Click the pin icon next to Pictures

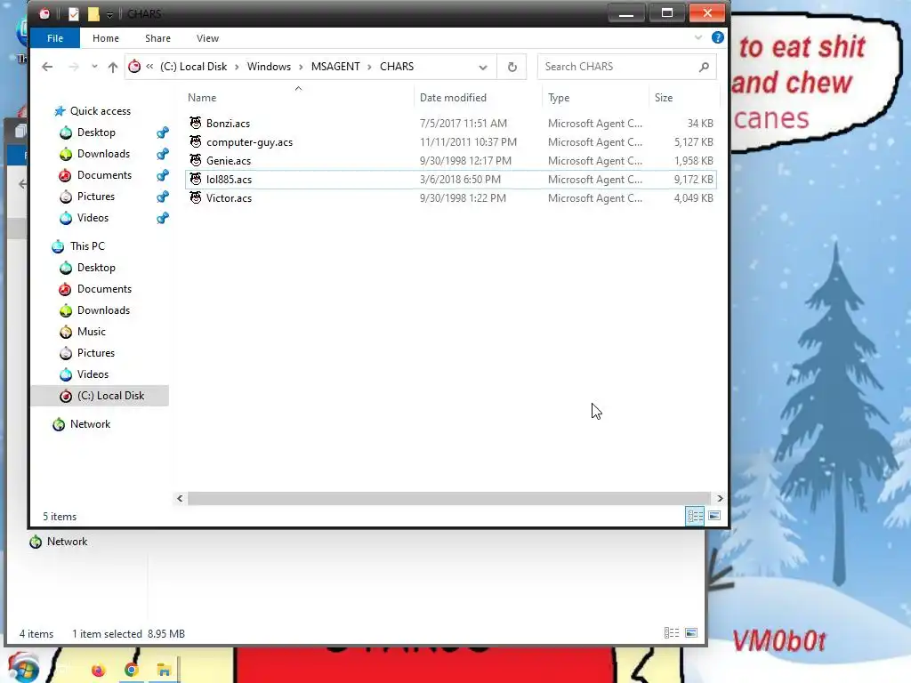tap(163, 197)
